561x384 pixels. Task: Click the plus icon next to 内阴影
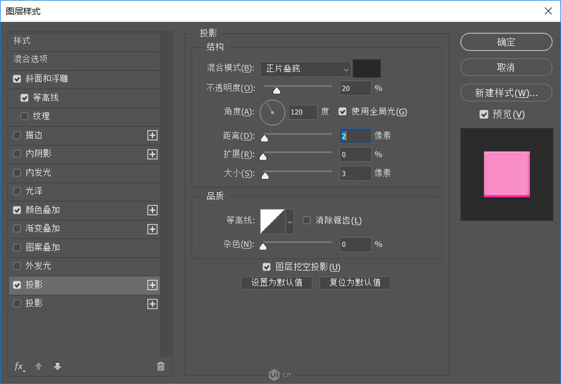pos(153,154)
